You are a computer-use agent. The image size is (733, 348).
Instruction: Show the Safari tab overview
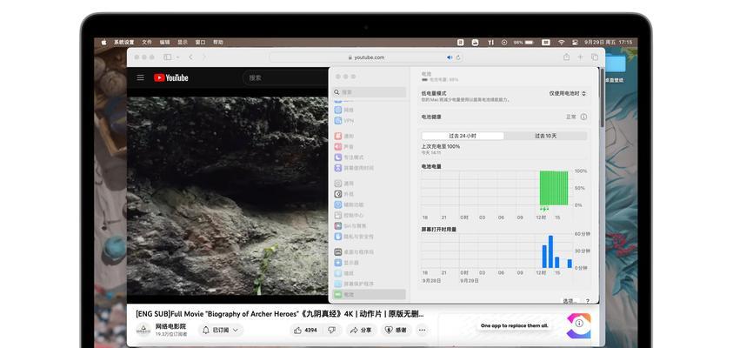pos(595,57)
